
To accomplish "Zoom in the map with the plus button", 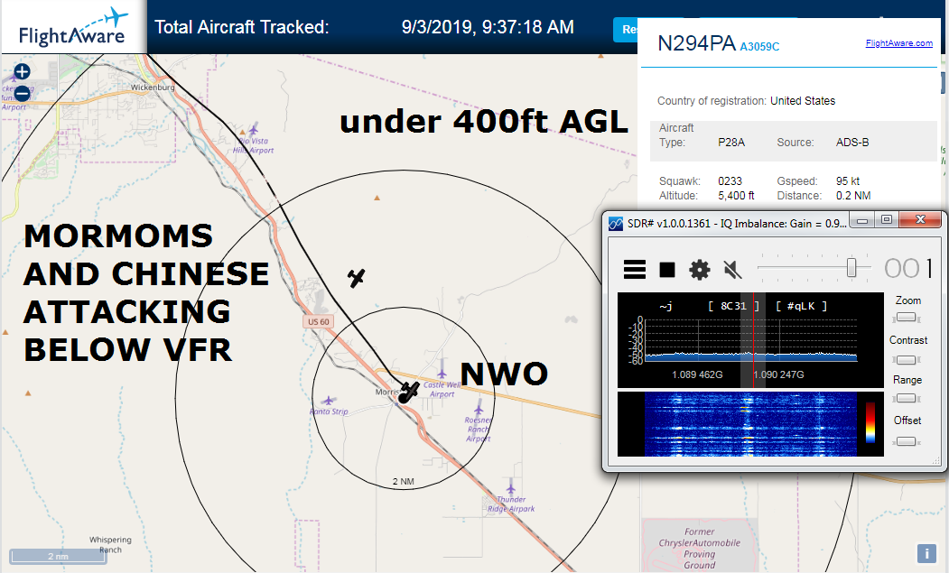I will 22,72.
